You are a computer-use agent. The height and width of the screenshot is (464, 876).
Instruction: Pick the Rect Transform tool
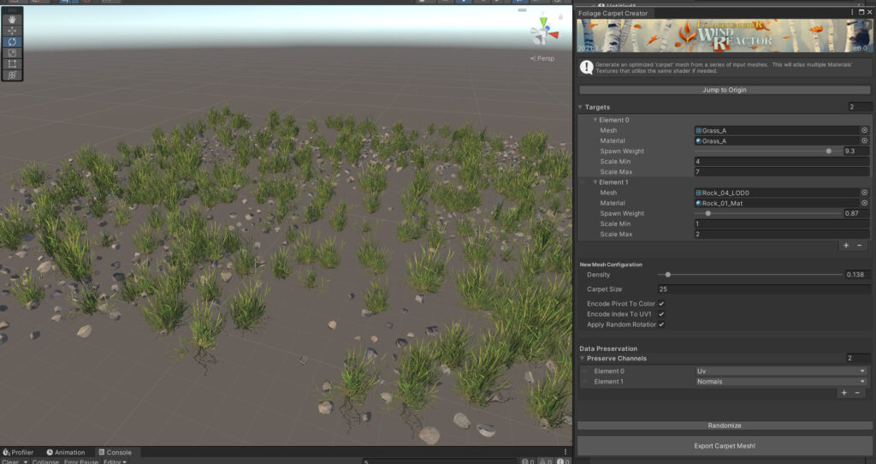pos(13,63)
